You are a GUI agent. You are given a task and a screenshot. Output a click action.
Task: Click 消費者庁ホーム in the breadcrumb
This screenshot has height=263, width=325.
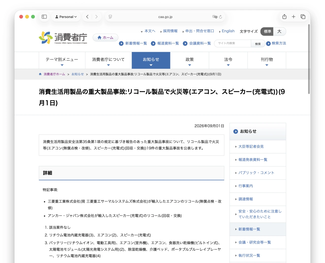tap(54, 74)
